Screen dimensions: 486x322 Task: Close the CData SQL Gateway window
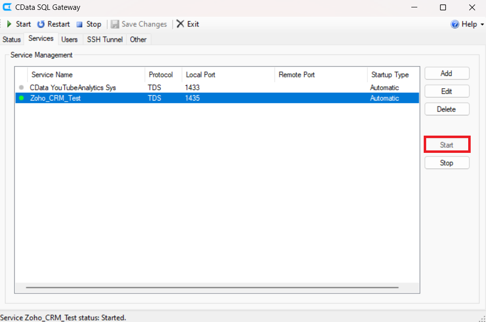(472, 7)
